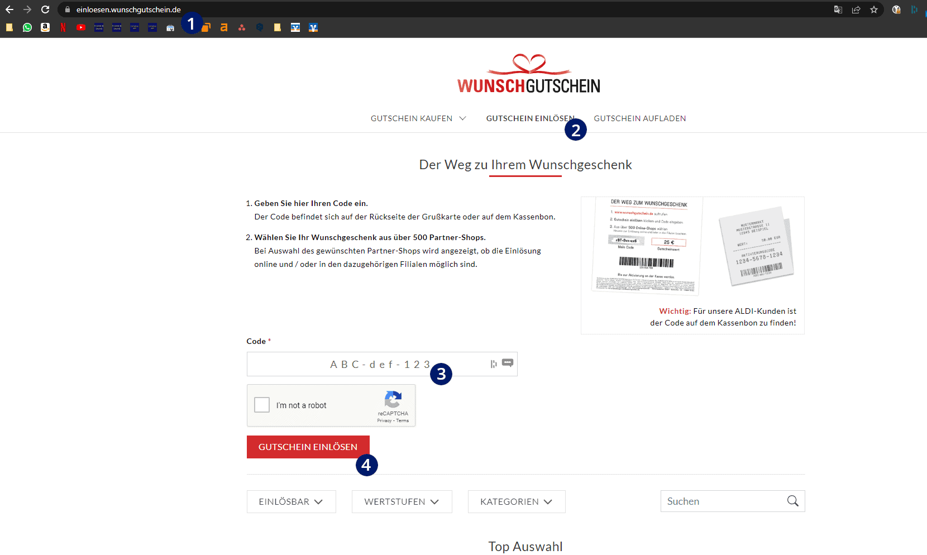The width and height of the screenshot is (927, 555).
Task: Click the search magnifier icon
Action: click(792, 501)
